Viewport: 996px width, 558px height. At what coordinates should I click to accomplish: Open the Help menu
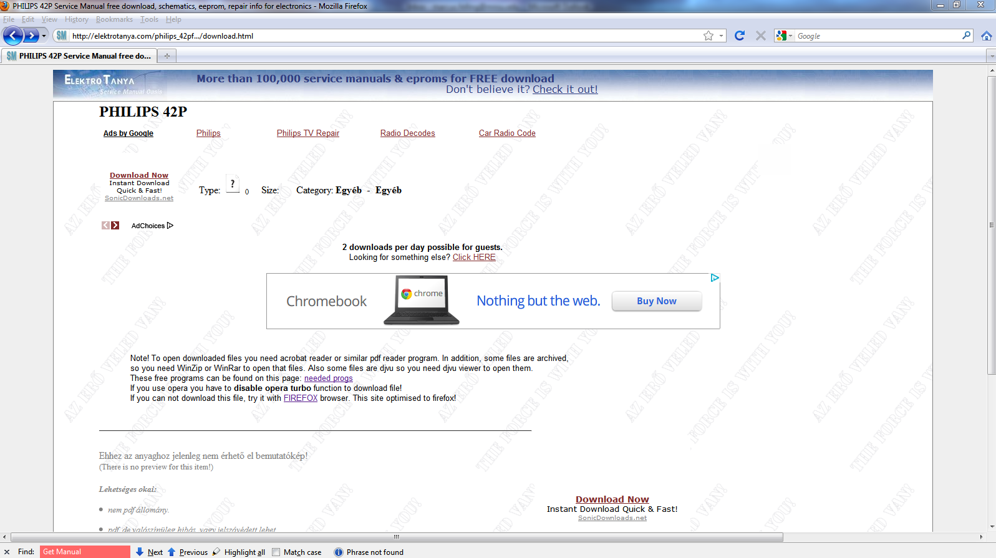tap(173, 19)
